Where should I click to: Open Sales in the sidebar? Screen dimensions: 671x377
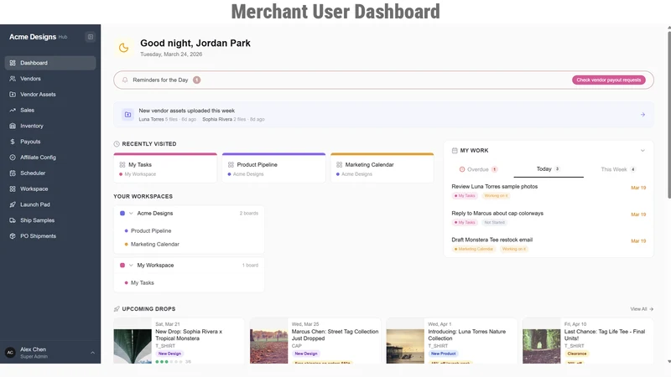tap(50, 111)
